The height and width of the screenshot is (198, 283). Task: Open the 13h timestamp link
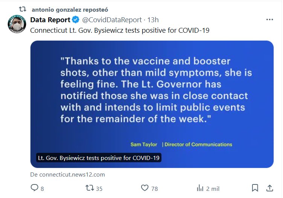[153, 20]
